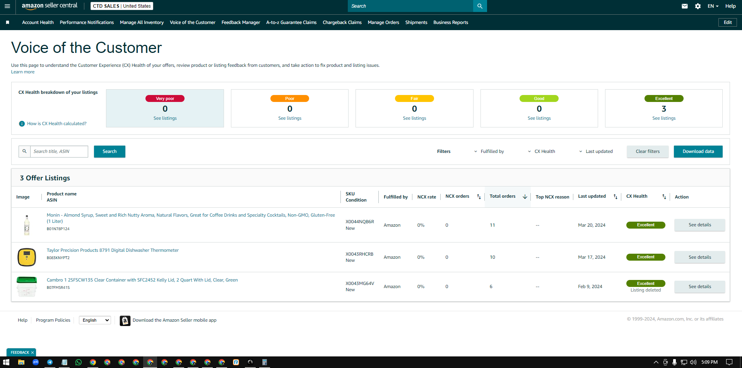Click the Taylor thermometer product thumbnail
The width and height of the screenshot is (742, 368).
click(27, 257)
